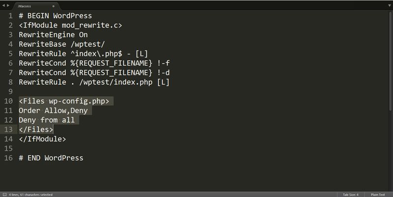Viewport: 393px width, 197px height.
Task: Toggle side panel switcher icon in status bar
Action: pos(4,195)
